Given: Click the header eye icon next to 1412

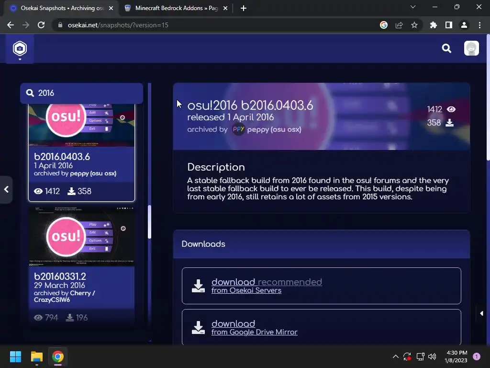Looking at the screenshot, I should tap(451, 109).
